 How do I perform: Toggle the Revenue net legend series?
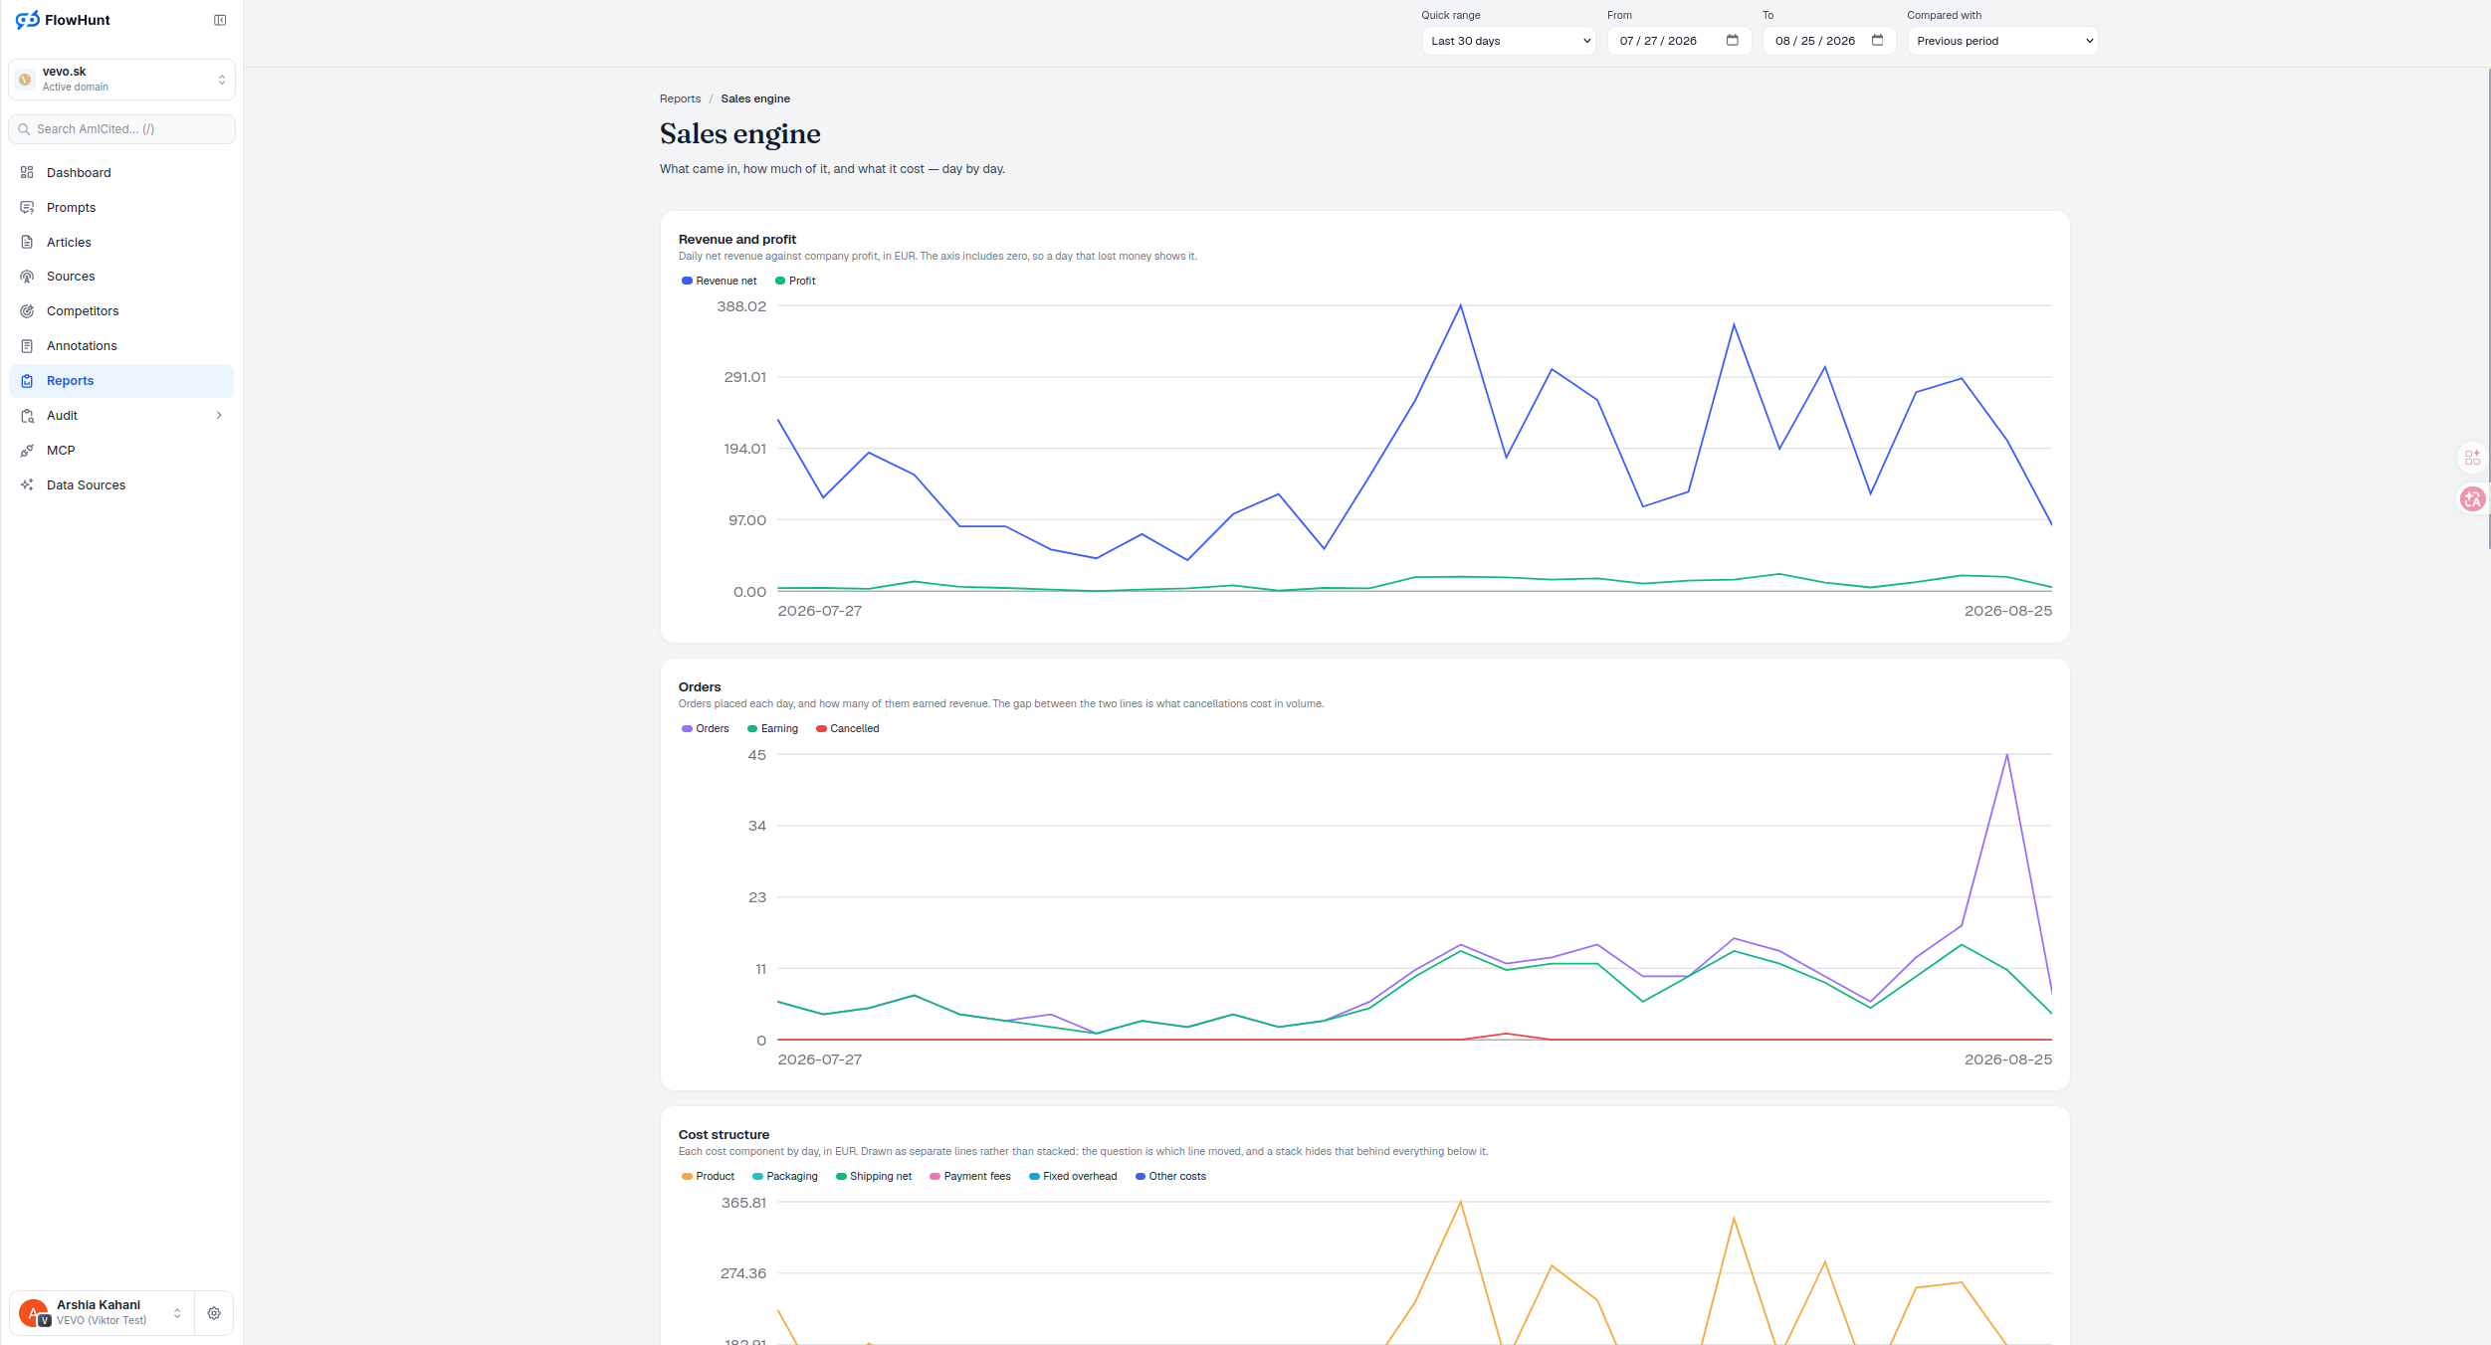coord(720,281)
